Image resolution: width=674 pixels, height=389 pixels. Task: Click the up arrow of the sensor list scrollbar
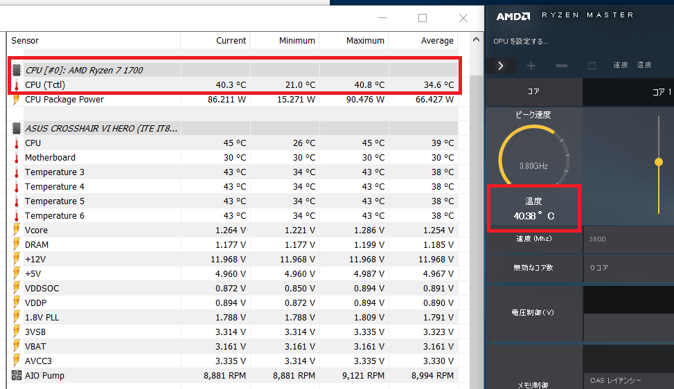point(476,39)
